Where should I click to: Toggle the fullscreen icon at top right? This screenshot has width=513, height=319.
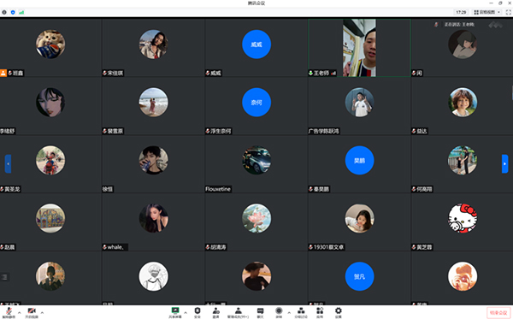tap(509, 12)
